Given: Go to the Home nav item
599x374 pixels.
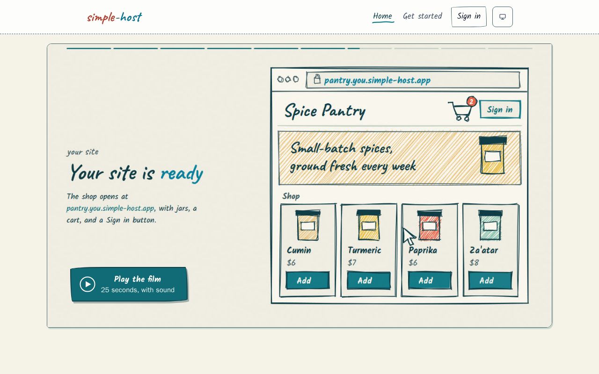Looking at the screenshot, I should coord(383,16).
